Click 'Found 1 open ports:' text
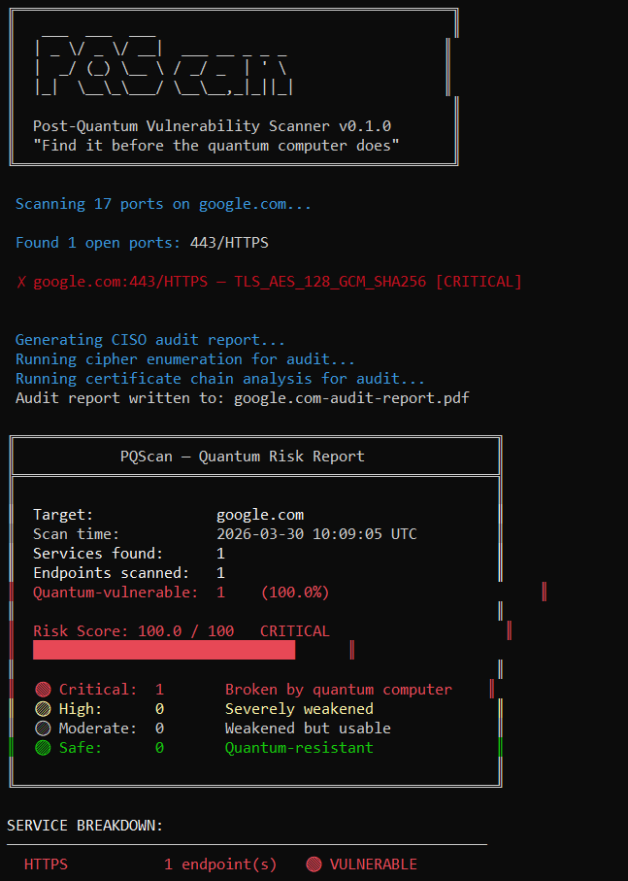 coord(98,243)
